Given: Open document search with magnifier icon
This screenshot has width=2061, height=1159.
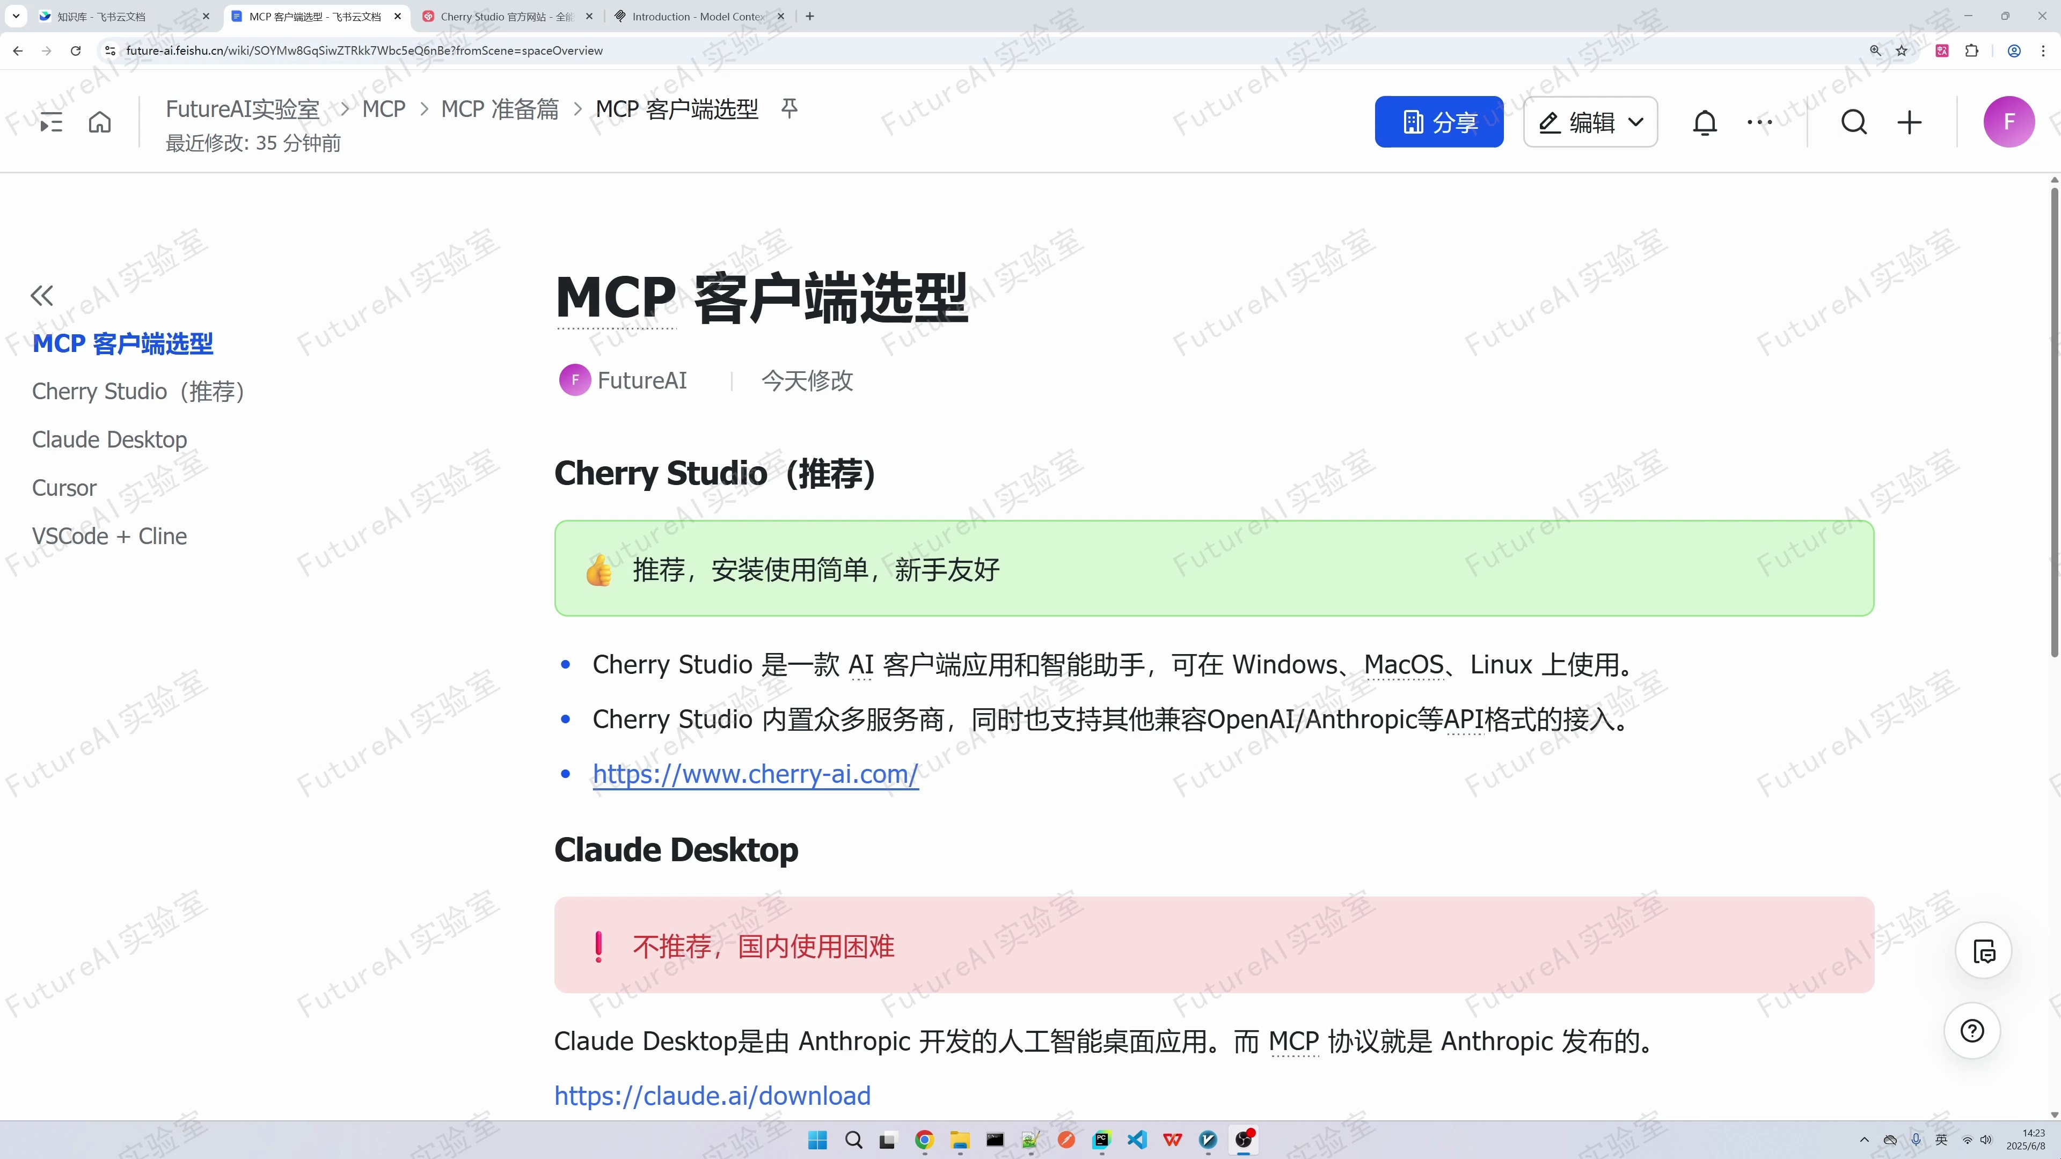Looking at the screenshot, I should pyautogui.click(x=1854, y=122).
